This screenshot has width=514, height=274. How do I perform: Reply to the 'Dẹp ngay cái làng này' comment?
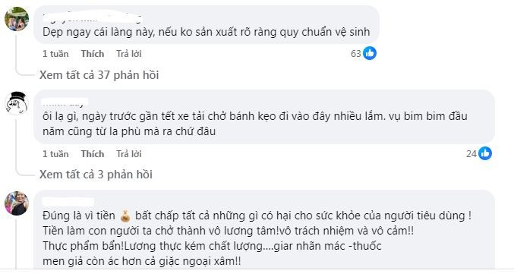point(129,54)
